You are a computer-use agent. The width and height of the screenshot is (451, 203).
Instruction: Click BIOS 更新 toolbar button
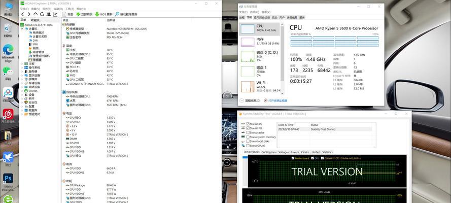[x=103, y=14]
